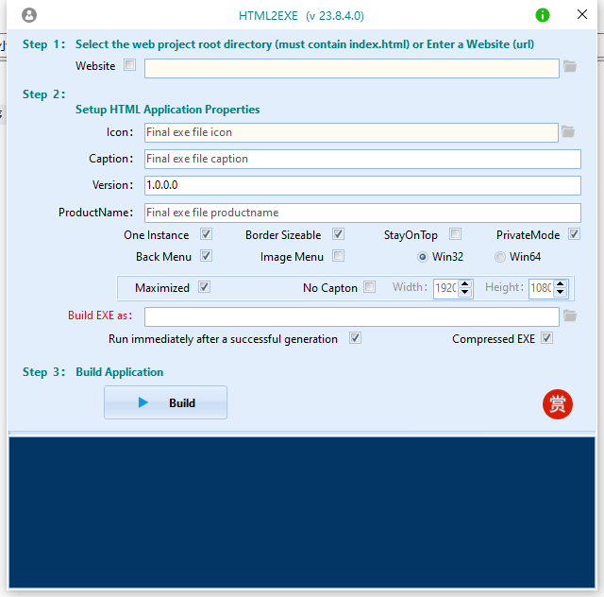Enable the StayOnTop checkbox
The width and height of the screenshot is (604, 597).
click(x=455, y=234)
